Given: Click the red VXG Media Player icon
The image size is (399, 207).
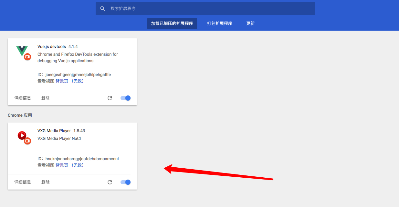Looking at the screenshot, I should pyautogui.click(x=22, y=135).
